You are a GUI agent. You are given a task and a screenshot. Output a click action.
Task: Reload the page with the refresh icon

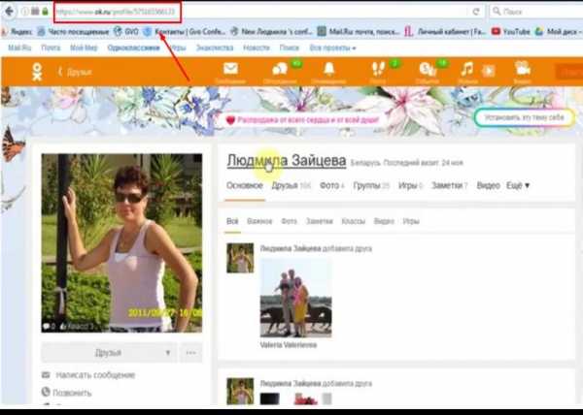tap(475, 12)
